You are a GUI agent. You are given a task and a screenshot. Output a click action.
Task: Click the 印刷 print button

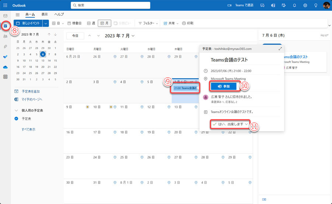coord(188,23)
